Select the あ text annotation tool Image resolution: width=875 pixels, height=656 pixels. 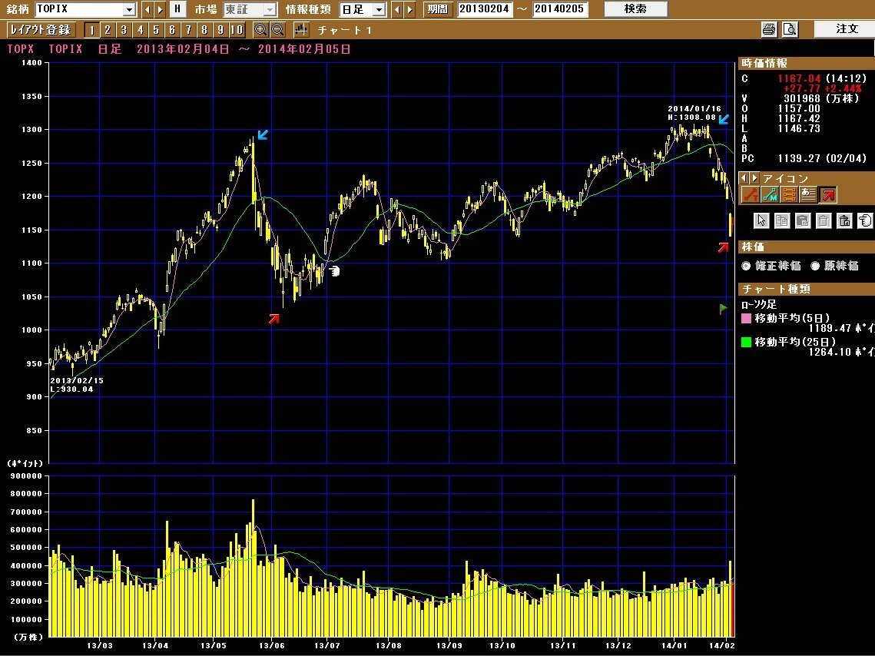(x=809, y=194)
